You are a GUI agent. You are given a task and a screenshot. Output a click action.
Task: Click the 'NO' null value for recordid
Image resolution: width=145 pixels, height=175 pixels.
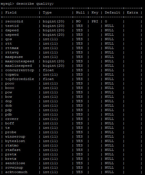78,21
